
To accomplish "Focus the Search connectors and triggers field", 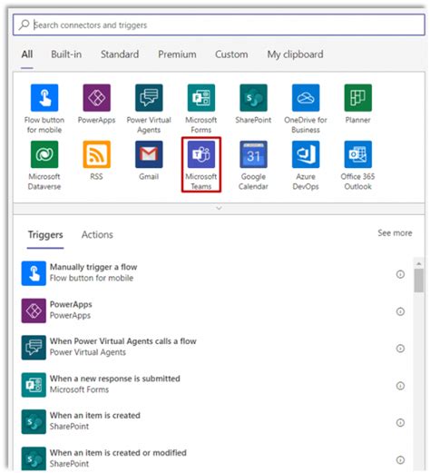I will pyautogui.click(x=219, y=25).
